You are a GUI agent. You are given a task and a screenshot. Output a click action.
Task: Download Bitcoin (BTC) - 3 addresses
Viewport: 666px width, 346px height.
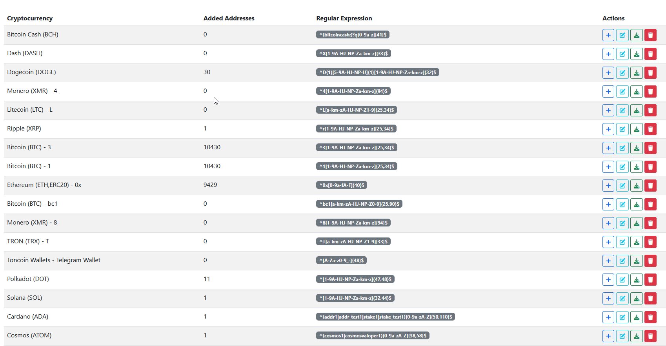(x=636, y=148)
